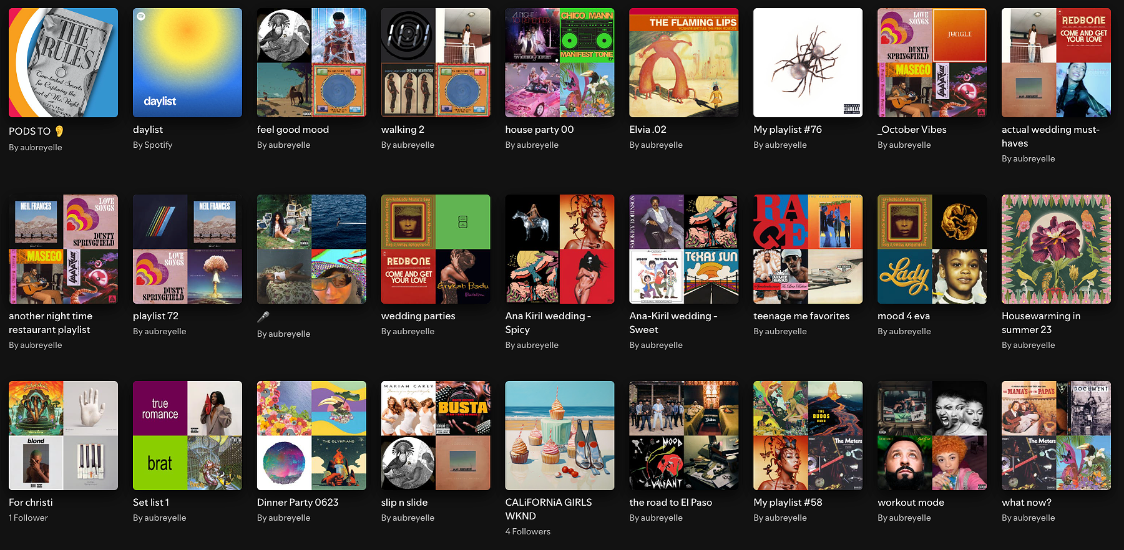Viewport: 1124px width, 550px height.
Task: Open the walking 2 playlist cover
Action: coord(436,62)
